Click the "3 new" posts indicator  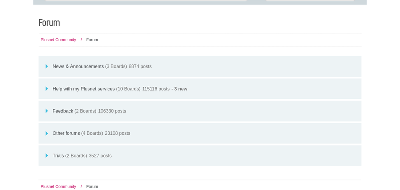(180, 89)
